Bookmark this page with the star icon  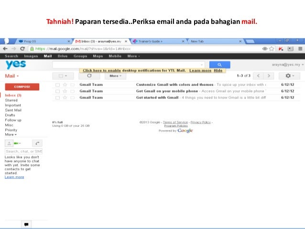coord(272,49)
